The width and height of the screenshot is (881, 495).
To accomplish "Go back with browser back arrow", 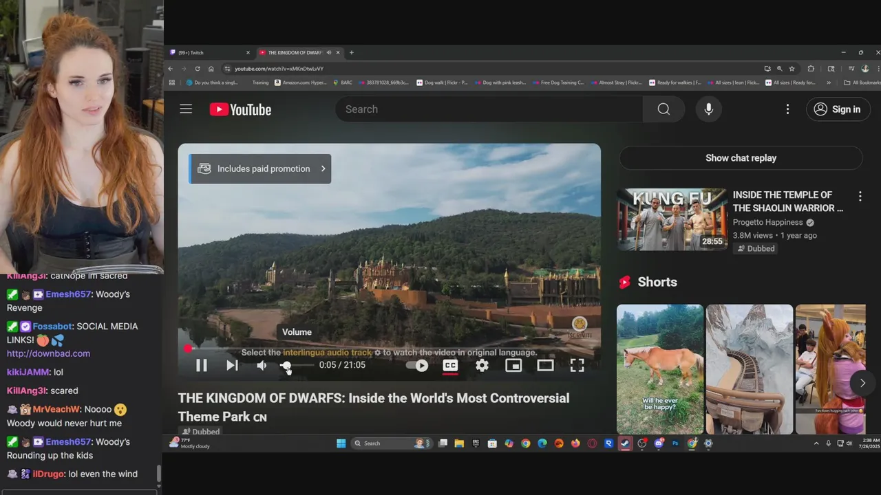I will point(171,69).
